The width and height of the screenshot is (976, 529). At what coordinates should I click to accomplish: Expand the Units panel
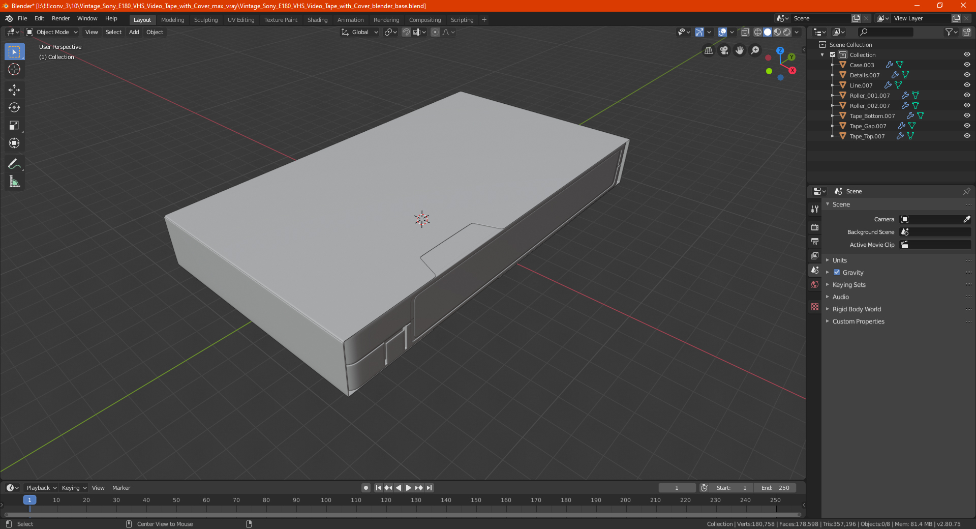coord(839,260)
